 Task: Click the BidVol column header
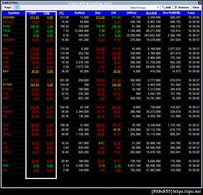point(80,13)
